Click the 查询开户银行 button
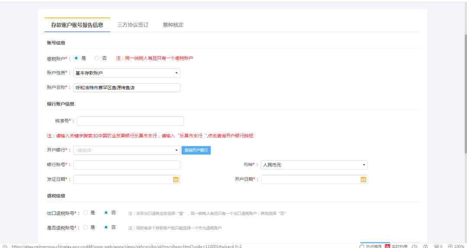 (x=196, y=150)
